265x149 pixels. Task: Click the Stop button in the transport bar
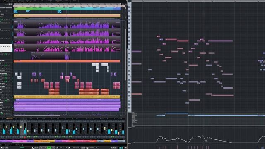pos(45,147)
